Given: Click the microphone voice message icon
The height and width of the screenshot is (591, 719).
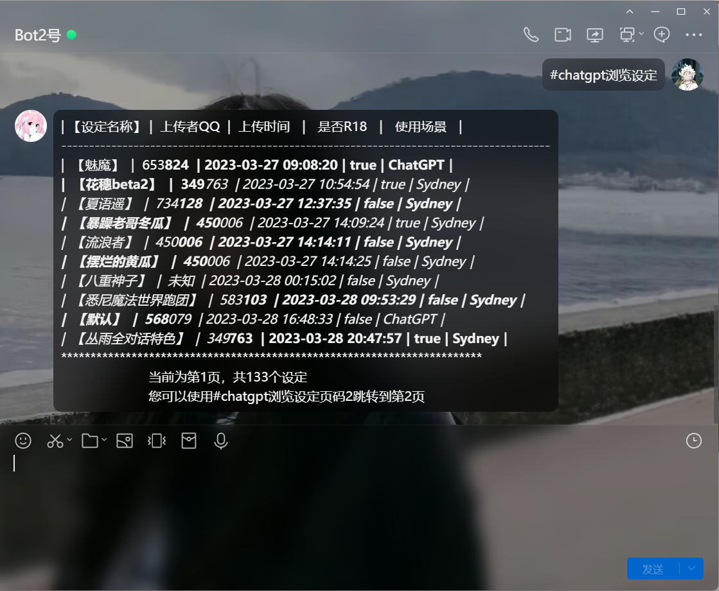Looking at the screenshot, I should (x=221, y=441).
